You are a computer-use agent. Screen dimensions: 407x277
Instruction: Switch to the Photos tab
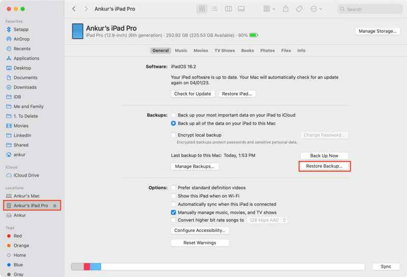[268, 50]
